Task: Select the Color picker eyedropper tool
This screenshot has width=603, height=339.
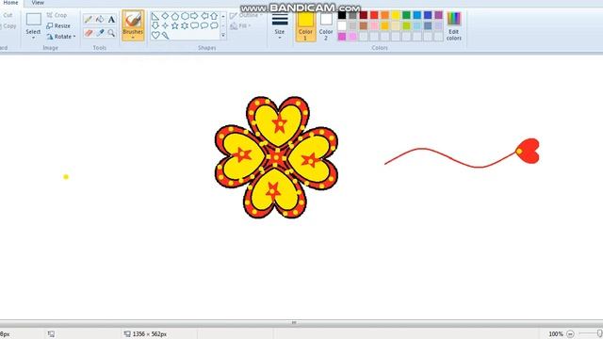Action: 100,33
